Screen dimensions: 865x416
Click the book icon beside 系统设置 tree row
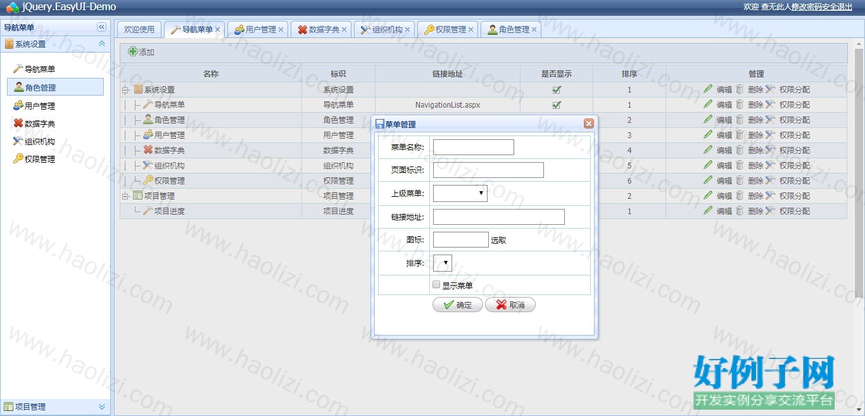click(x=138, y=89)
